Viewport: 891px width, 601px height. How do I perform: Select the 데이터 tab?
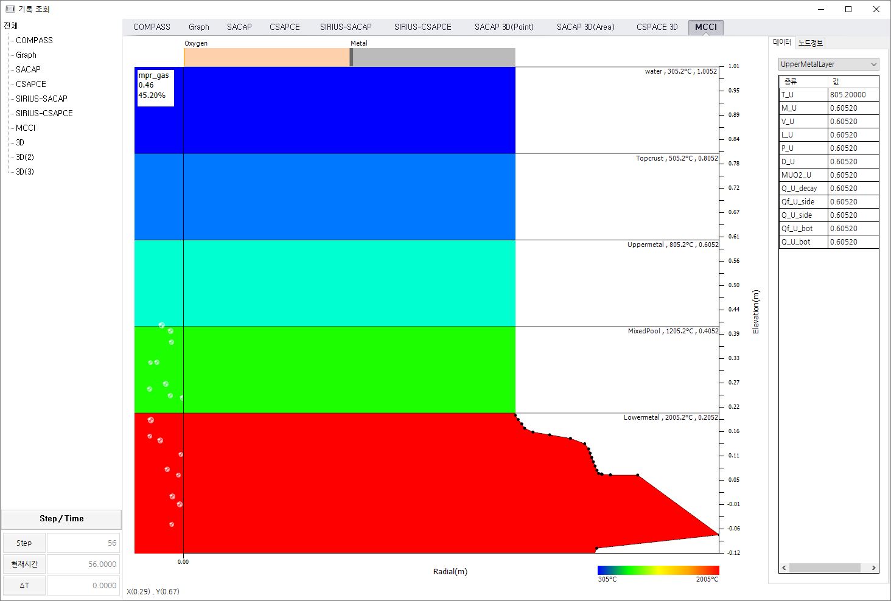click(782, 42)
